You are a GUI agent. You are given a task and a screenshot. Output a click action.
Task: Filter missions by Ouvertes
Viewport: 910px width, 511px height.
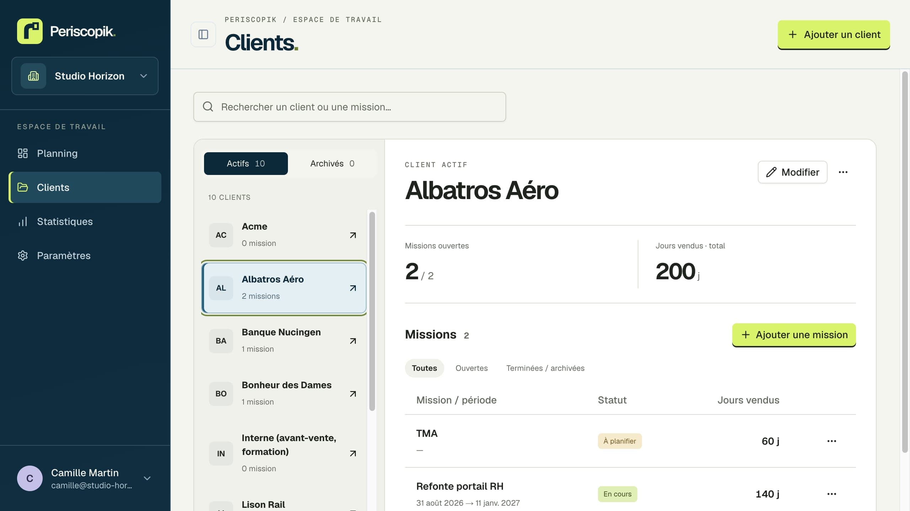pos(471,368)
